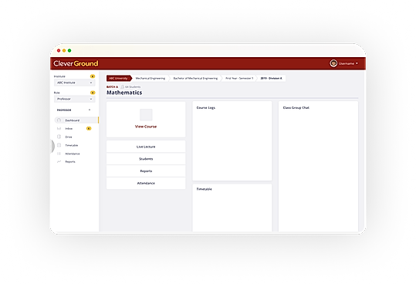The image size is (416, 284).
Task: Click the Timetable calendar icon in the sidebar
Action: coord(59,145)
